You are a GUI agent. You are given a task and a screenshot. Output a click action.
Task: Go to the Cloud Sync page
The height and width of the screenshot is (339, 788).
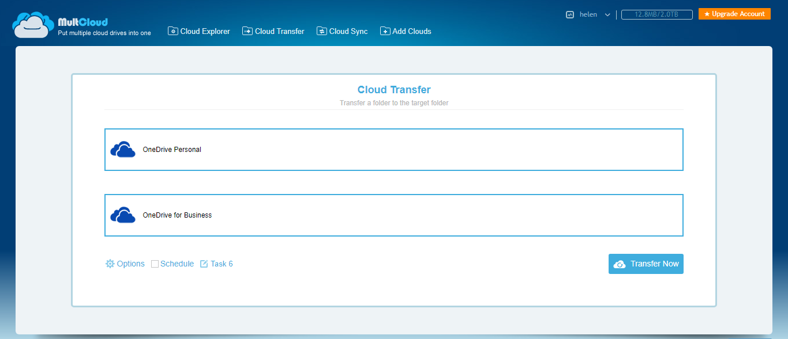[x=342, y=31]
